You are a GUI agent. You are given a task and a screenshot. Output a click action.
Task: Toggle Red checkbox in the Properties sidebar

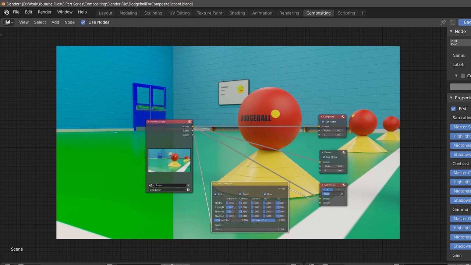[x=453, y=109]
